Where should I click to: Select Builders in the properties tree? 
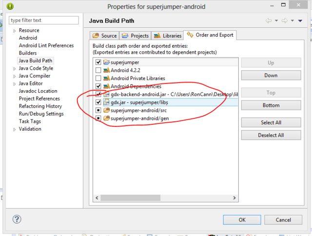pyautogui.click(x=28, y=53)
